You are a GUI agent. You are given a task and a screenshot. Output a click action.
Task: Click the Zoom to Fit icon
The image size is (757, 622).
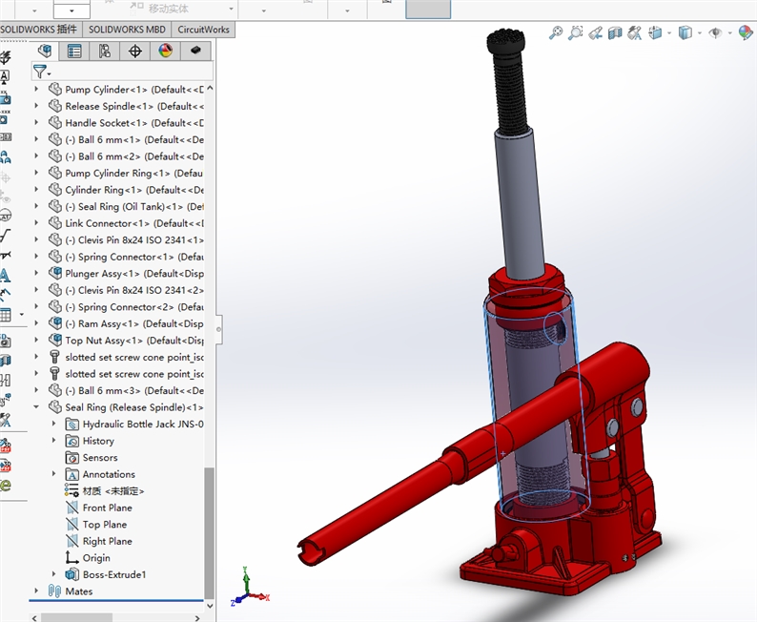tap(556, 32)
